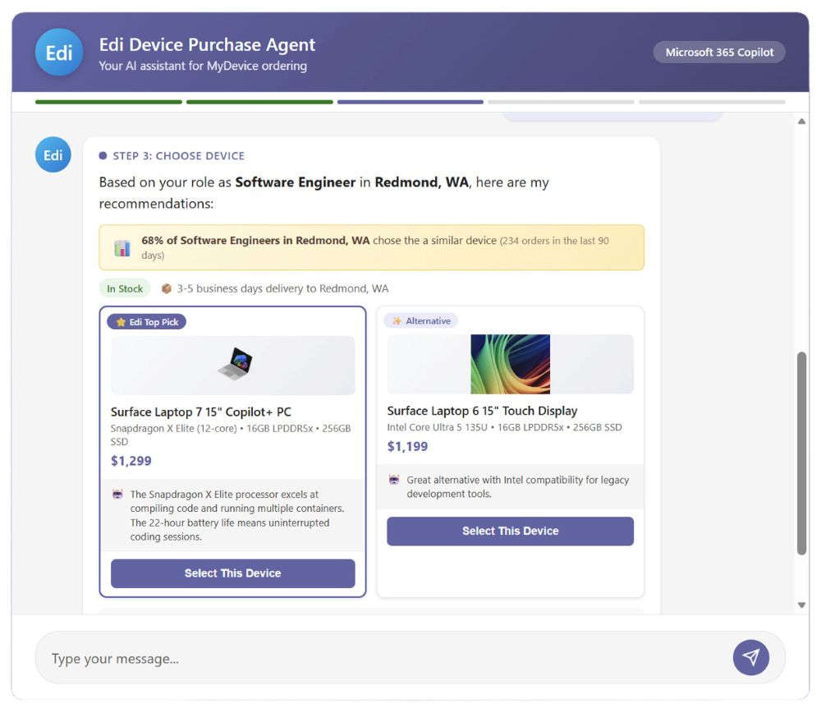The width and height of the screenshot is (821, 704).
Task: Click the Redmond, WA bold location text
Action: coord(421,182)
